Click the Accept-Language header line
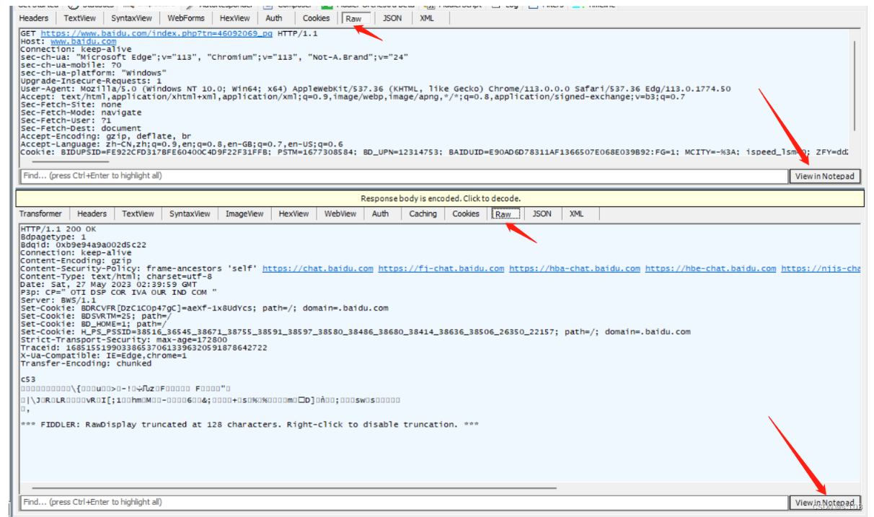 [x=182, y=145]
